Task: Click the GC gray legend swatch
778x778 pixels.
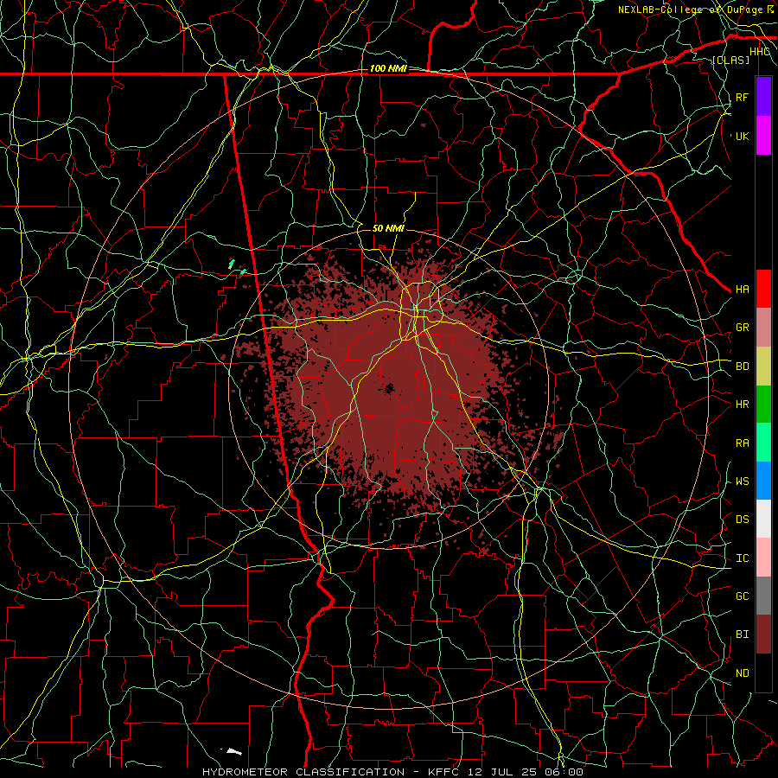Action: coord(763,596)
